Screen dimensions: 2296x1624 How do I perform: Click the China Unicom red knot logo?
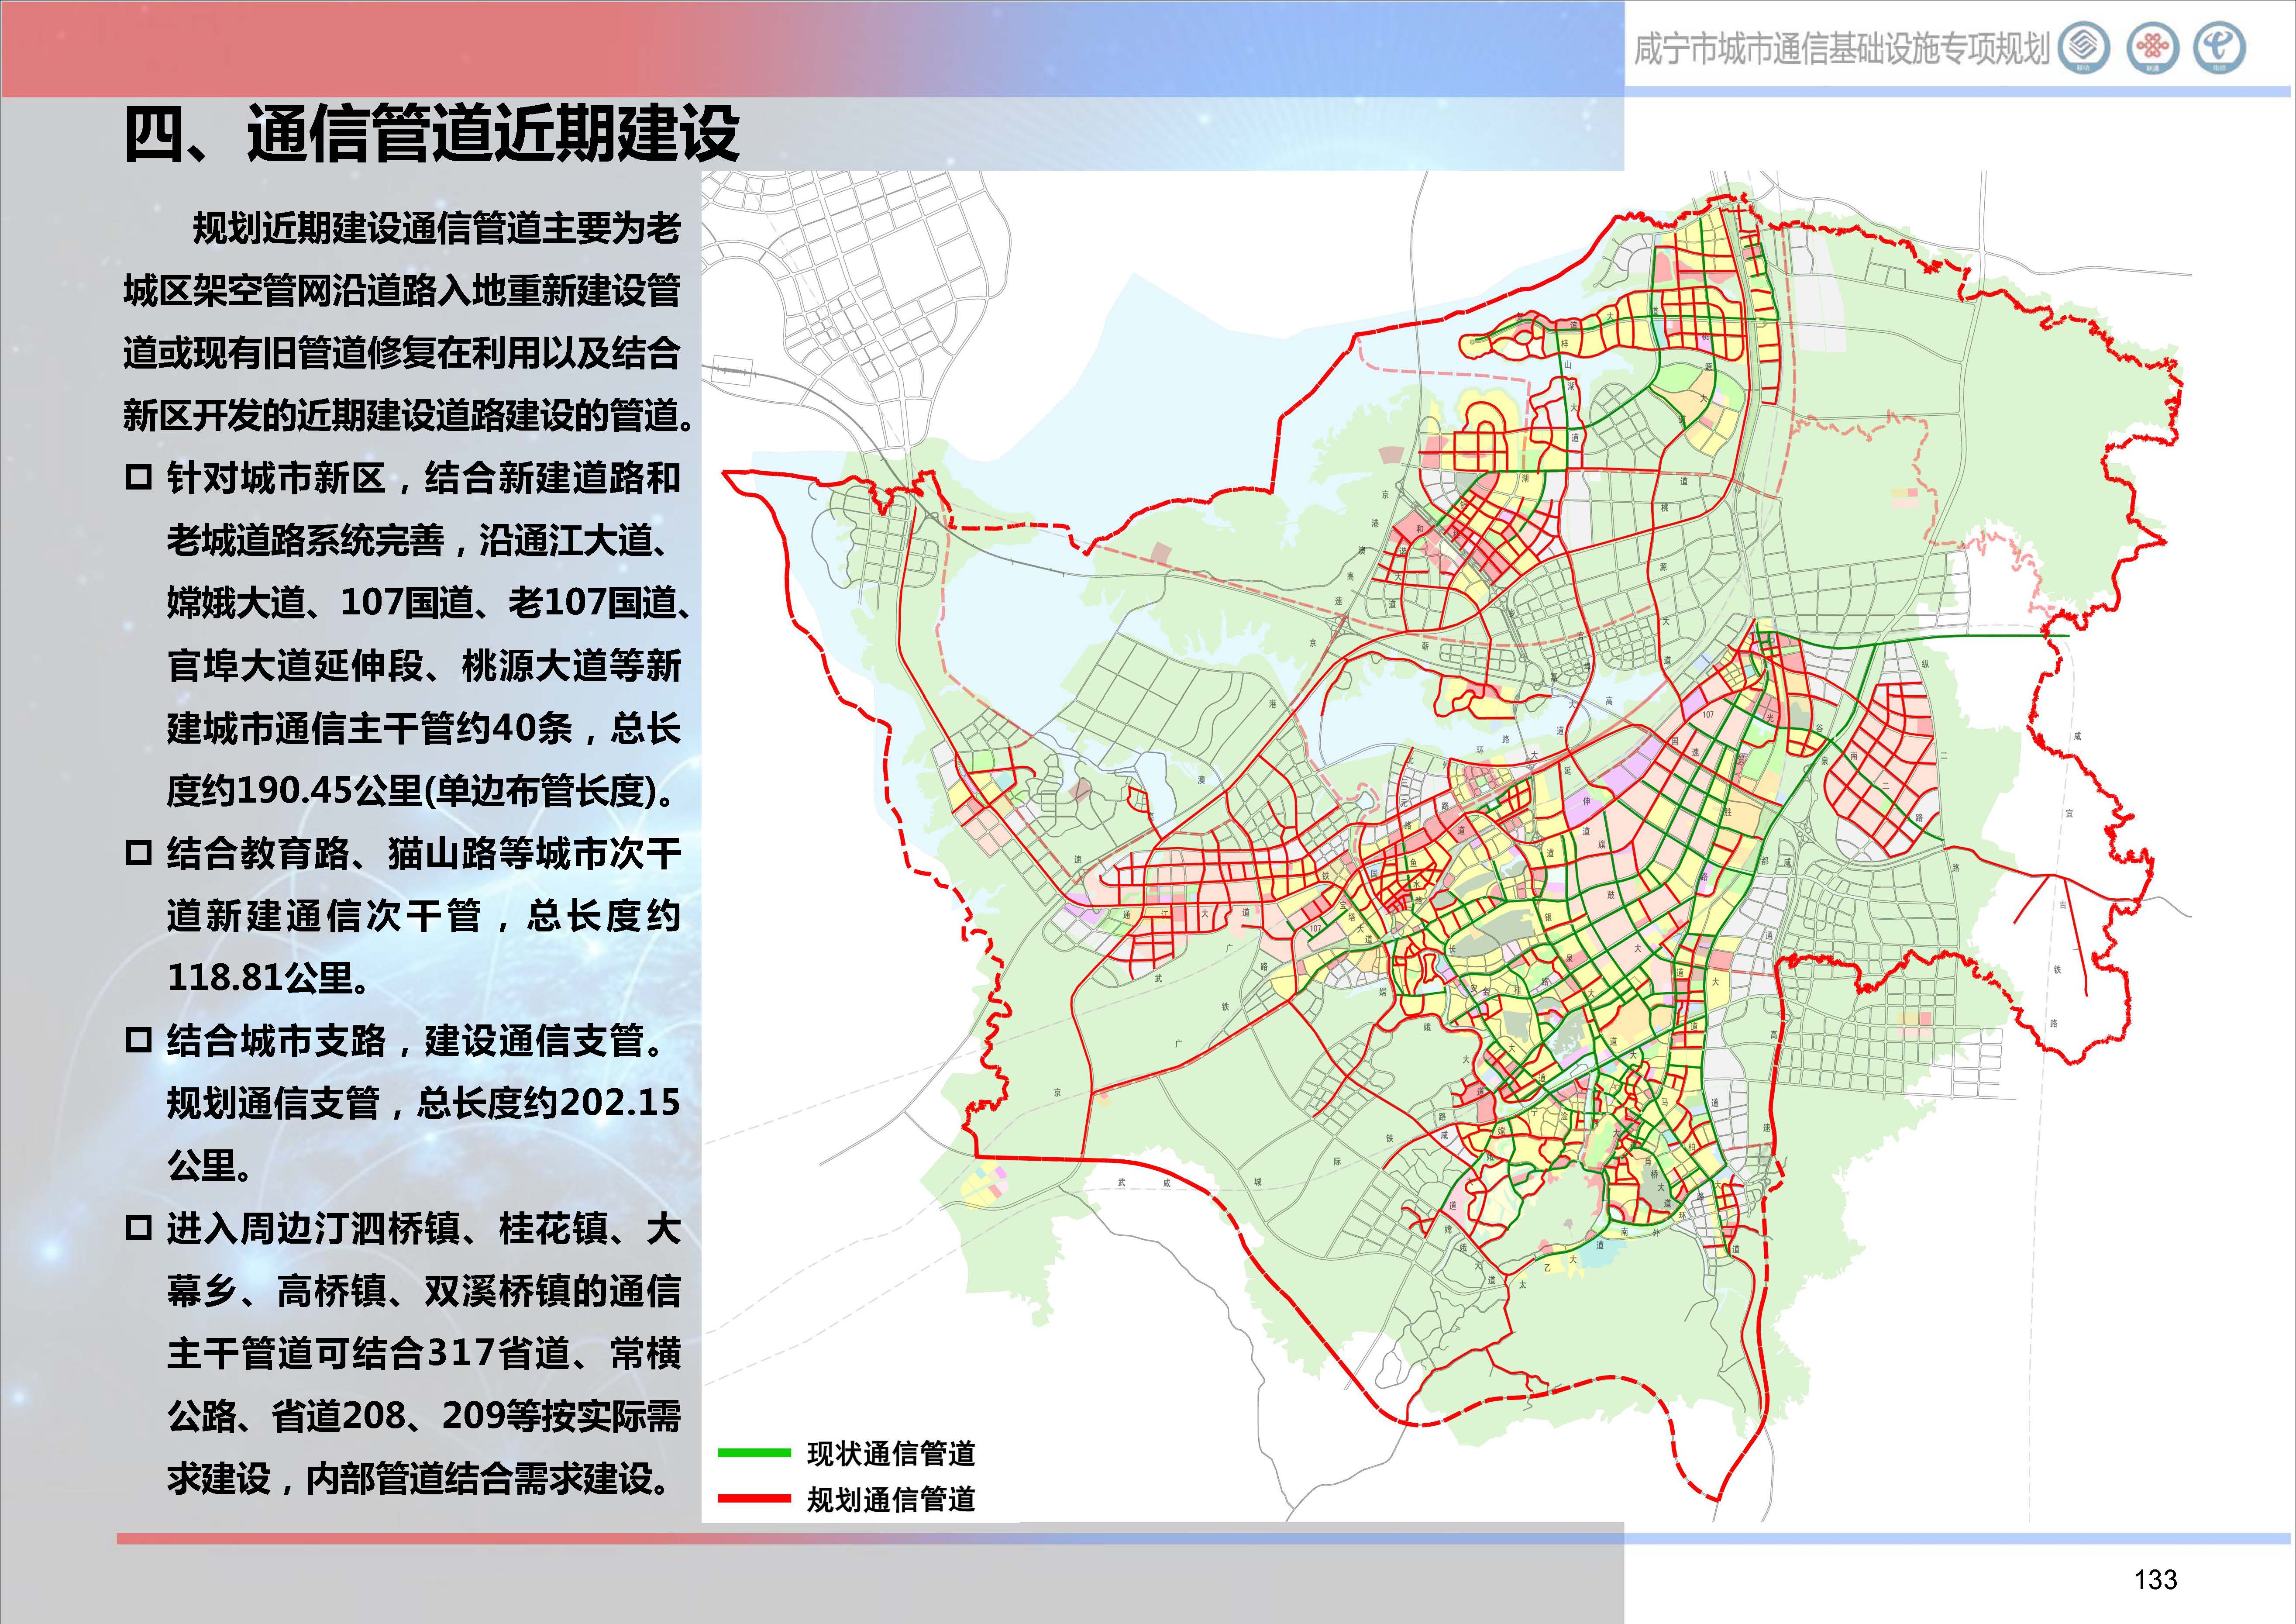2152,47
